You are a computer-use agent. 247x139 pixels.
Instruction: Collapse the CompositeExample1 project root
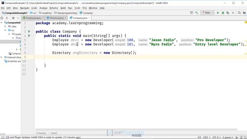pyautogui.click(x=2, y=22)
